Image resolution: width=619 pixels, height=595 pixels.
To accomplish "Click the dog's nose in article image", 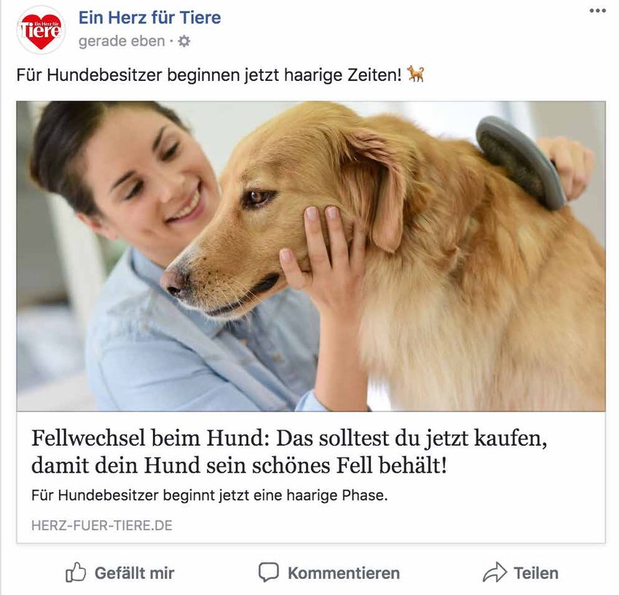I will pos(175,283).
